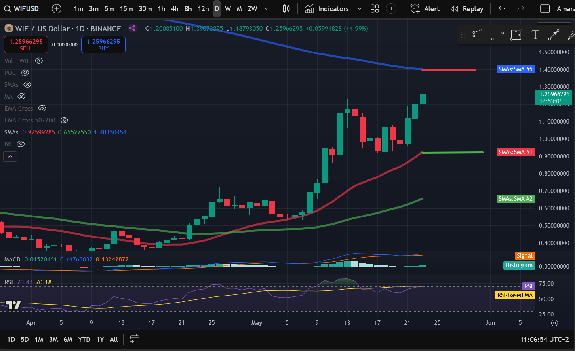Undo the last chart action
Image resolution: width=575 pixels, height=351 pixels.
click(x=502, y=9)
